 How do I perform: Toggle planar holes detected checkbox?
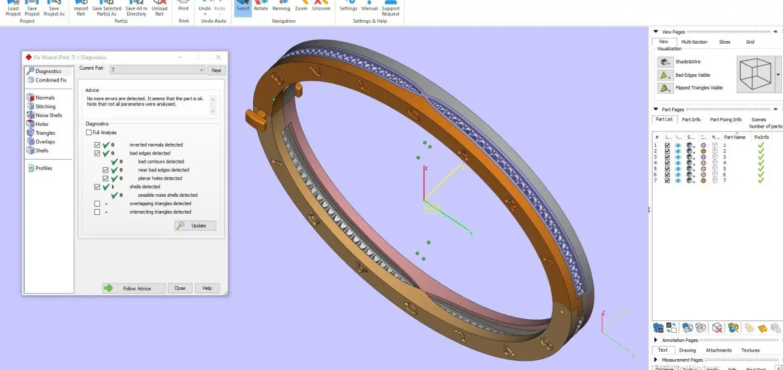[106, 178]
